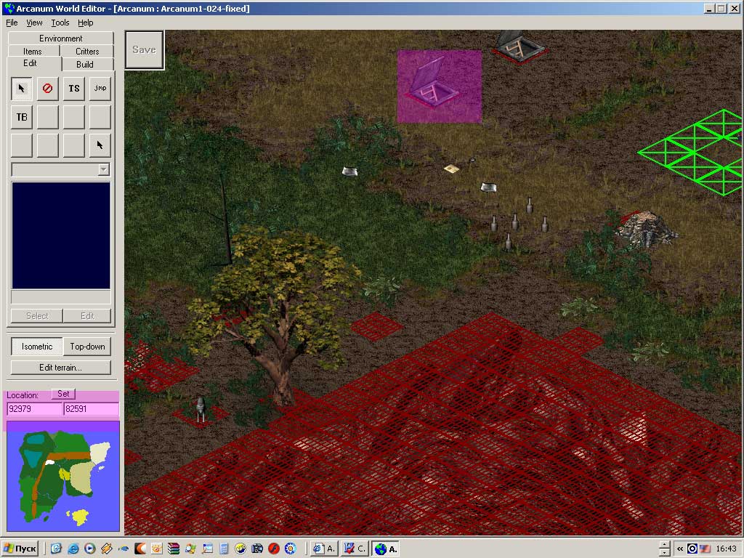Select the TB tool button
Screen dimensions: 744x558
click(x=22, y=117)
